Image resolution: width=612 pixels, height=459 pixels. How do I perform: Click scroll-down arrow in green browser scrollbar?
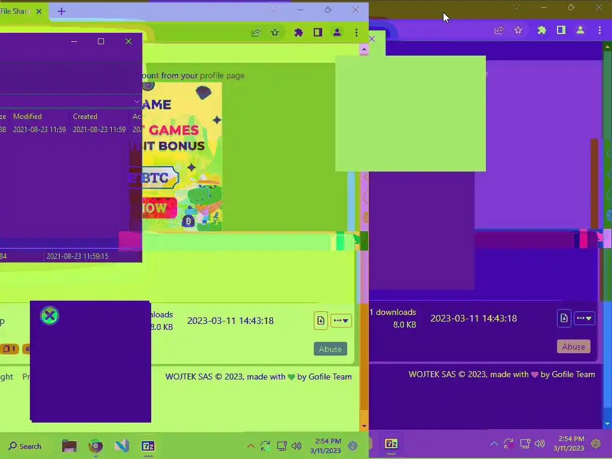pyautogui.click(x=364, y=426)
